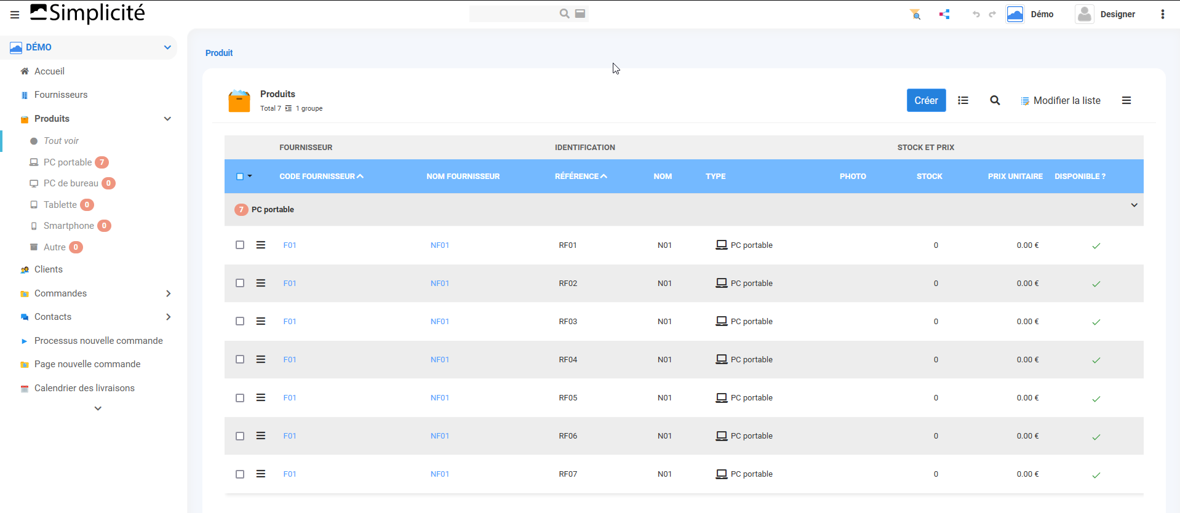Viewport: 1180px width, 513px height.
Task: Click the undo arrow in the header
Action: 976,14
